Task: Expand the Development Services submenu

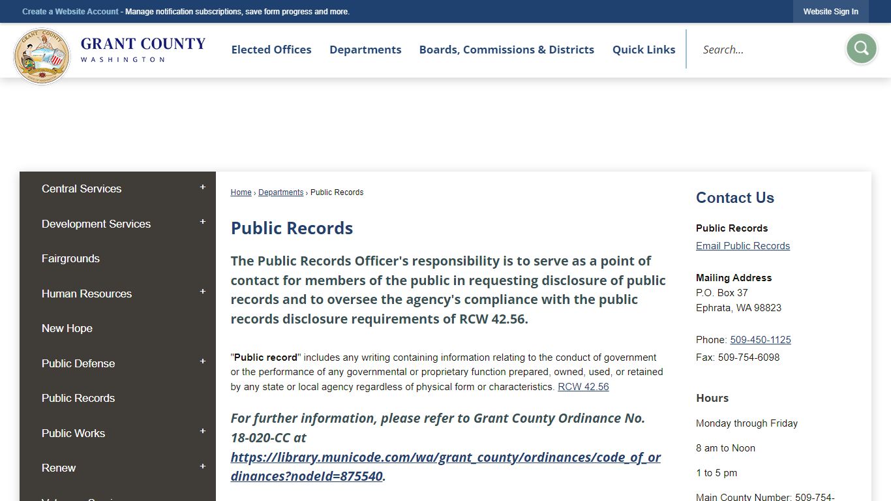Action: tap(202, 222)
